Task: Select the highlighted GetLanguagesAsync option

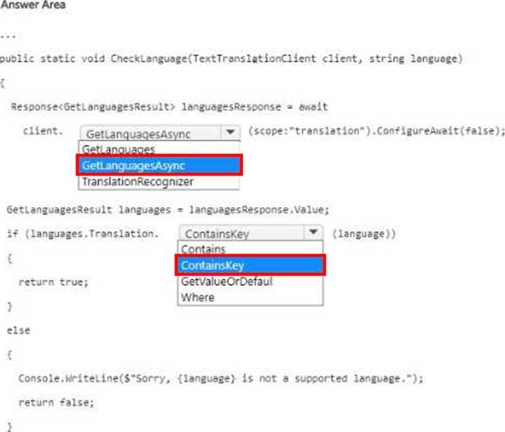Action: click(x=159, y=165)
